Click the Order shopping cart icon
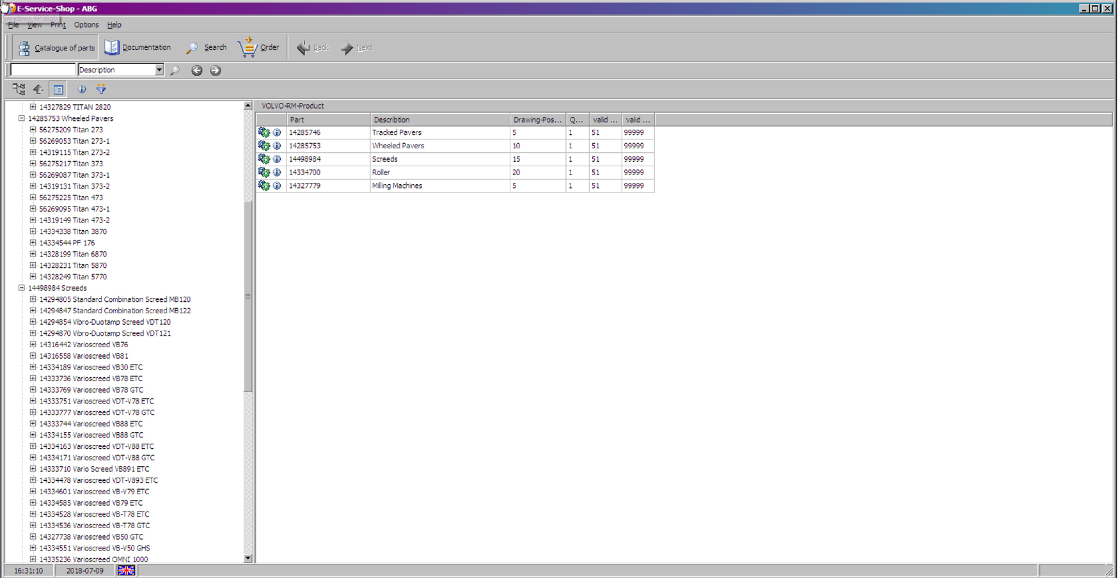 [248, 47]
